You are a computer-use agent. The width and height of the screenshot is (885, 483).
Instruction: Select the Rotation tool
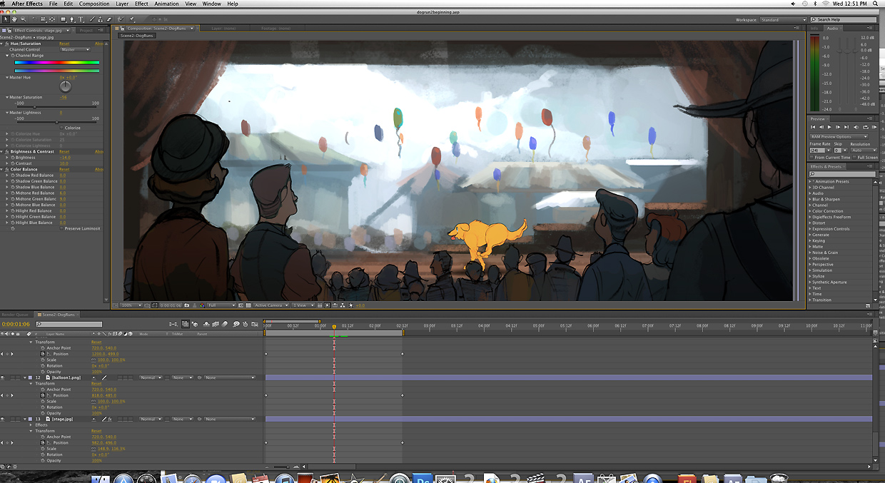(x=34, y=19)
